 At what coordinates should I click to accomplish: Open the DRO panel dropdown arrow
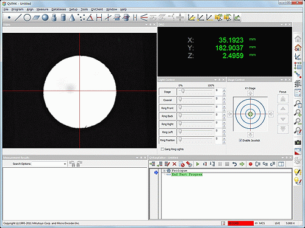point(282,24)
